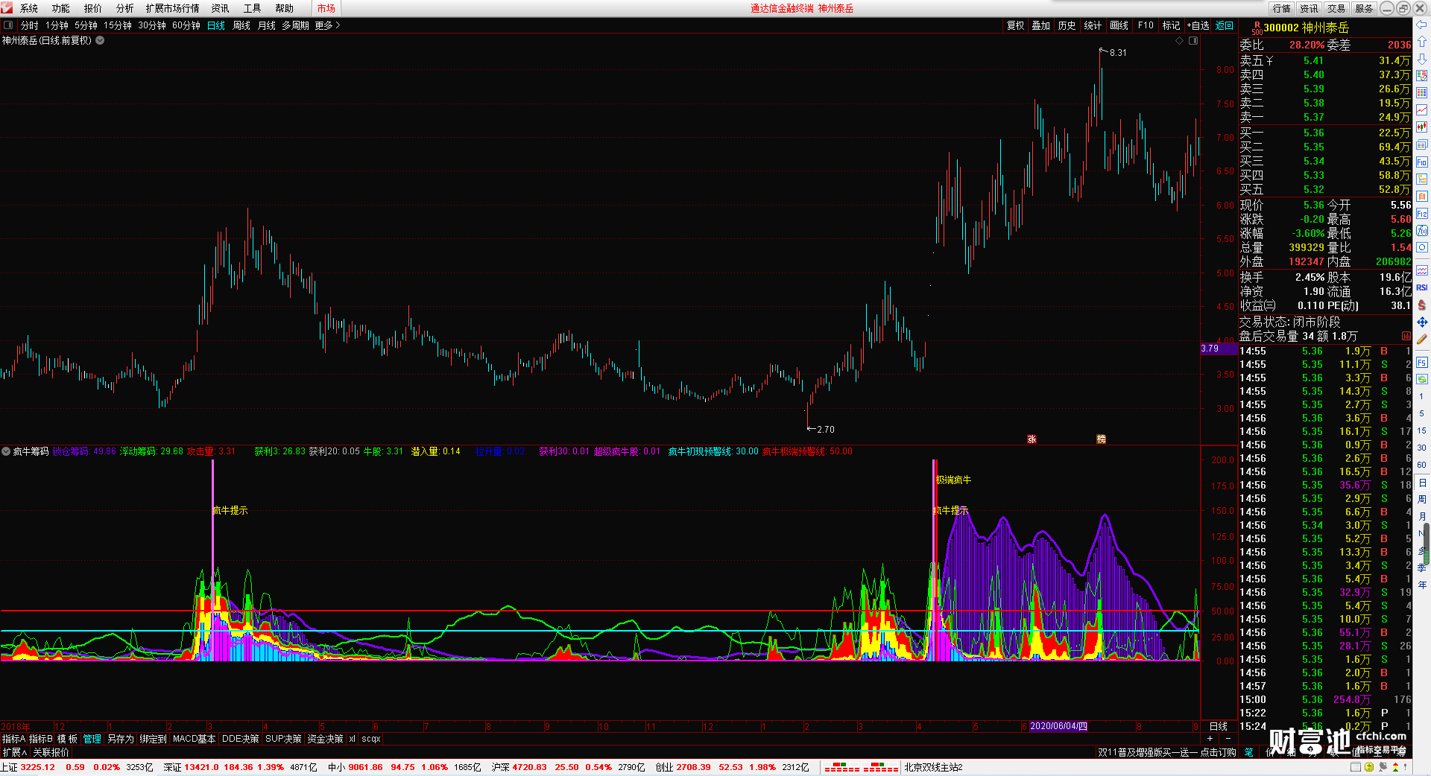The image size is (1431, 776).
Task: Select the 季 quarterly period in sidebar
Action: coord(1421,567)
